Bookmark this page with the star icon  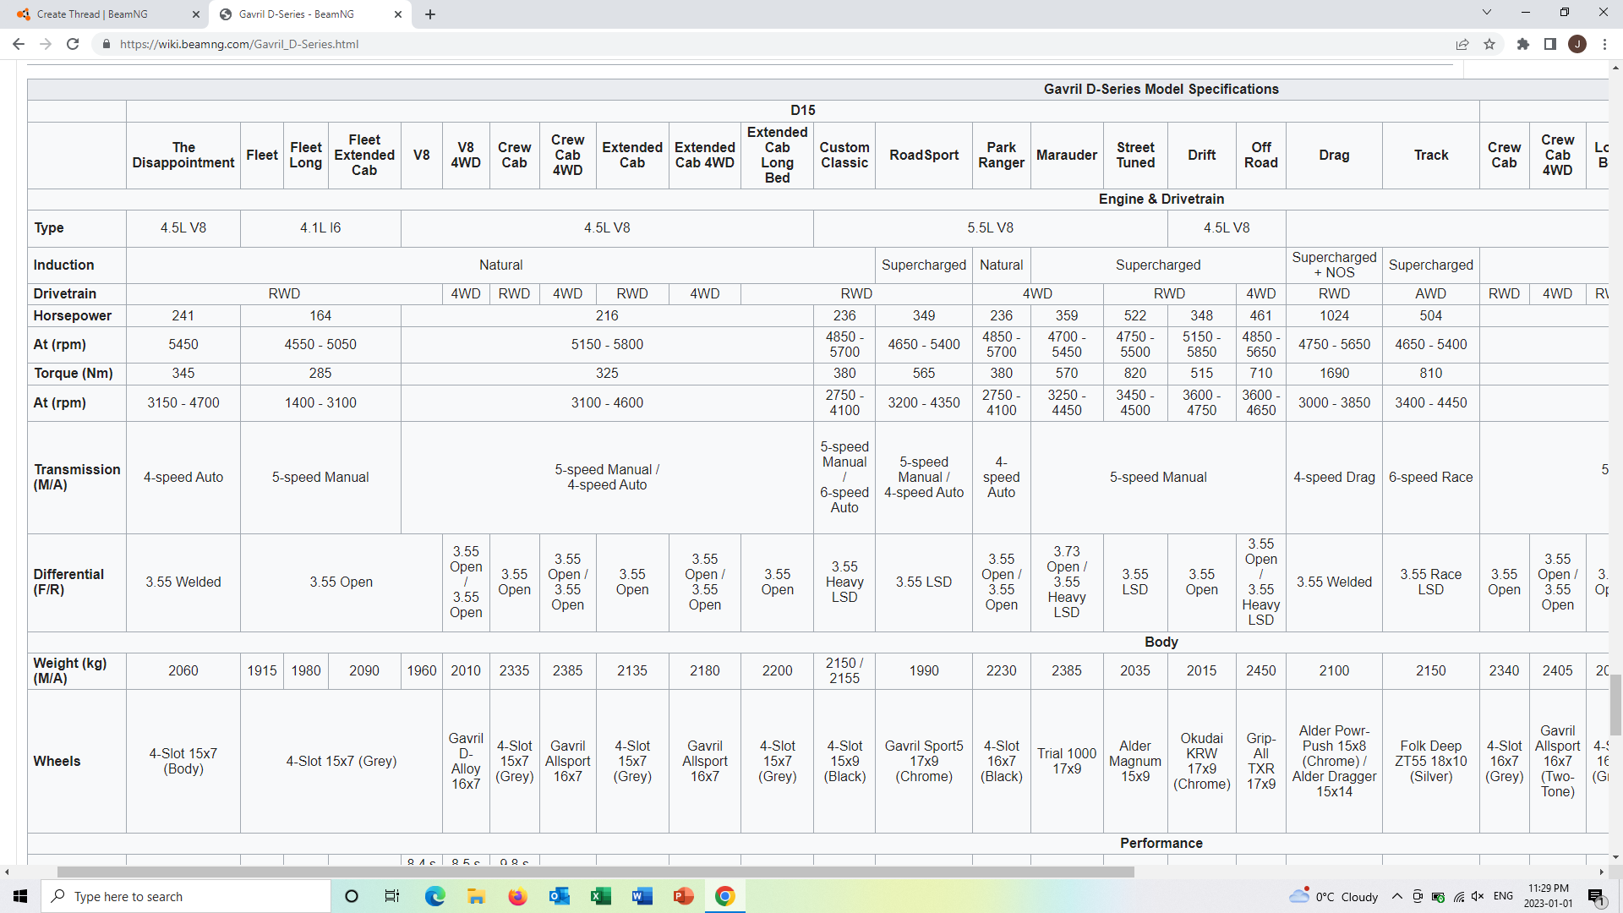pos(1489,44)
